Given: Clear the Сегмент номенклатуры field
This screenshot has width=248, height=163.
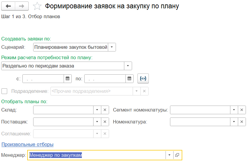Looking at the screenshot, I should [x=242, y=110].
